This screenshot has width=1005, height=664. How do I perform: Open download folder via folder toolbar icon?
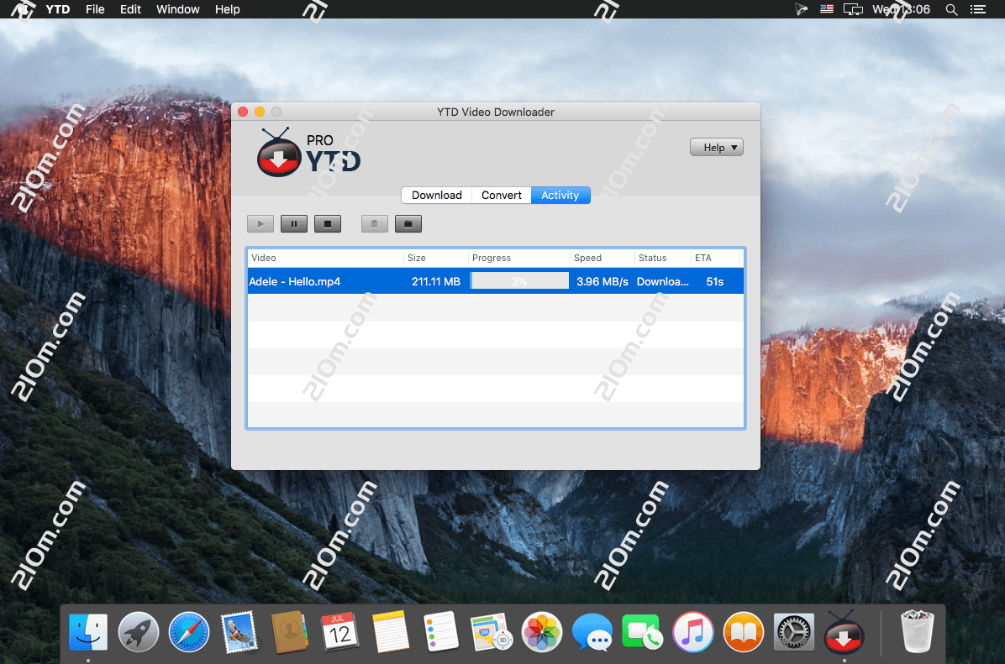[x=408, y=224]
